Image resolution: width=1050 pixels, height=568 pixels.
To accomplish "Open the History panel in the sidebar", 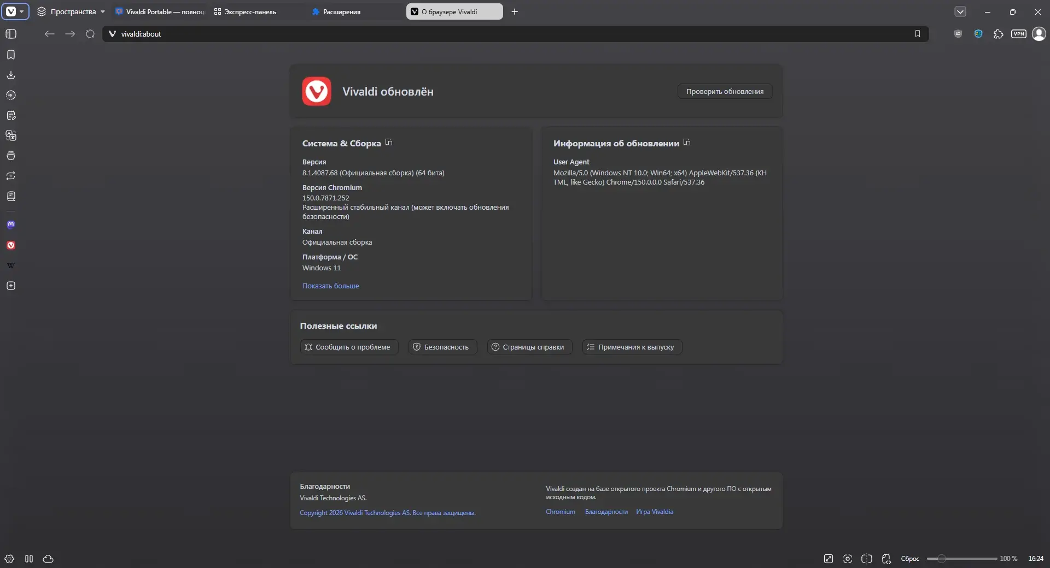I will [x=11, y=95].
